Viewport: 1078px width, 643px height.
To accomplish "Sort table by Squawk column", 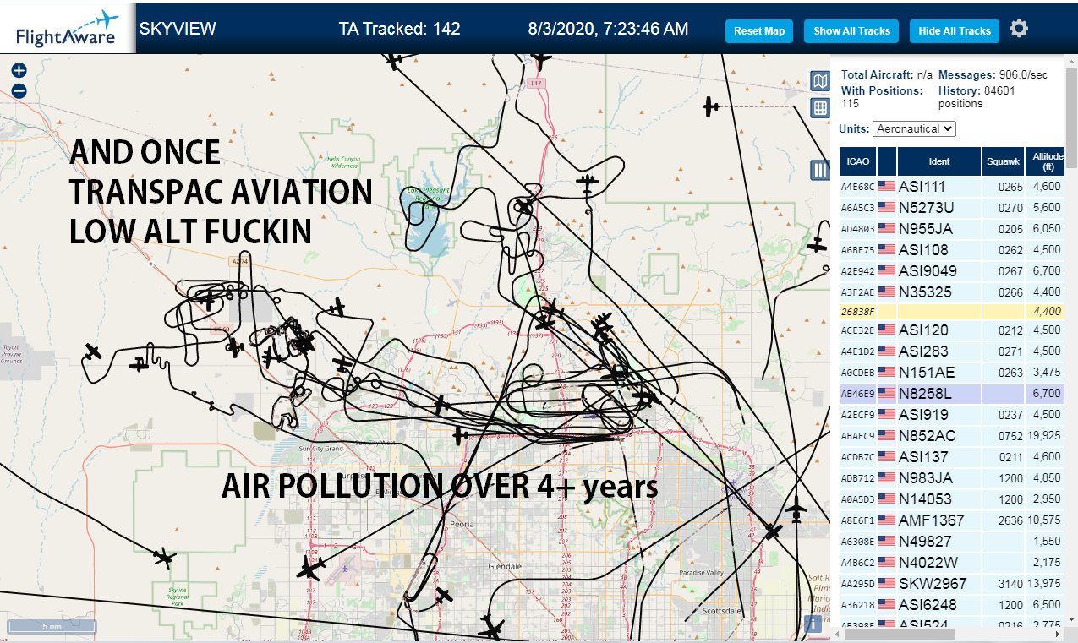I will point(1004,161).
